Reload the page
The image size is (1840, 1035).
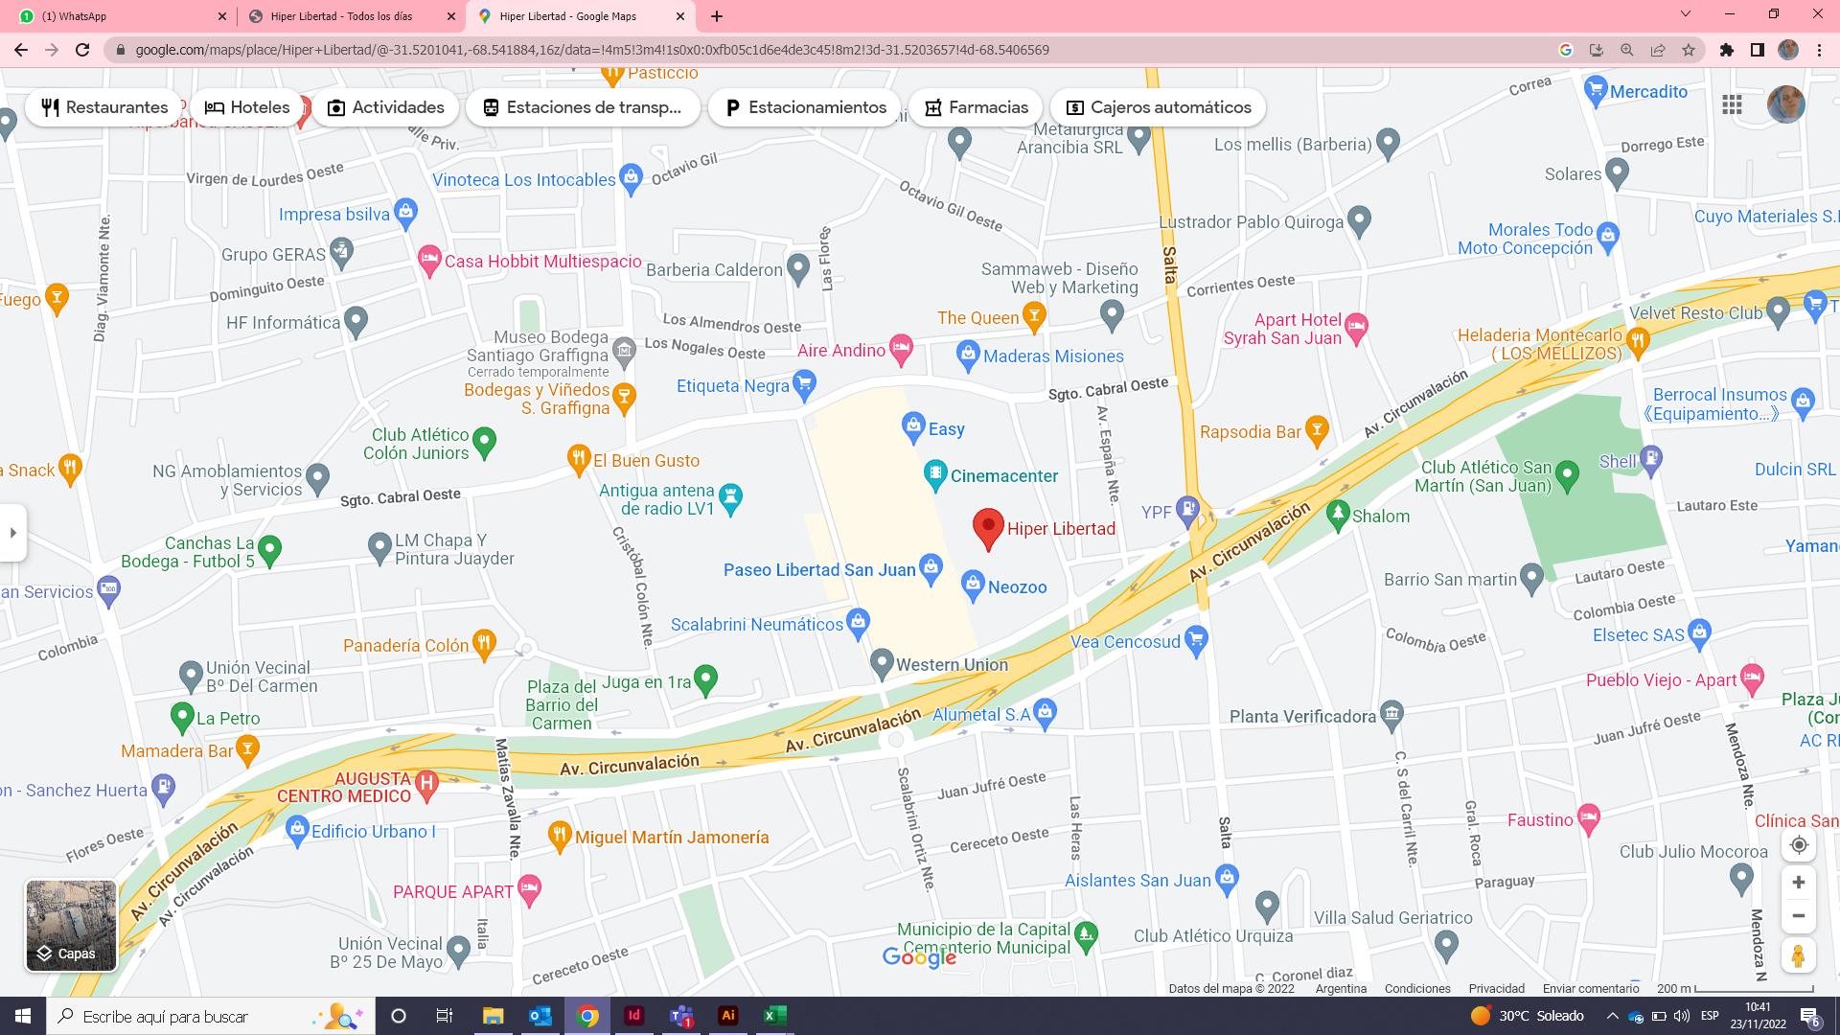pos(82,50)
